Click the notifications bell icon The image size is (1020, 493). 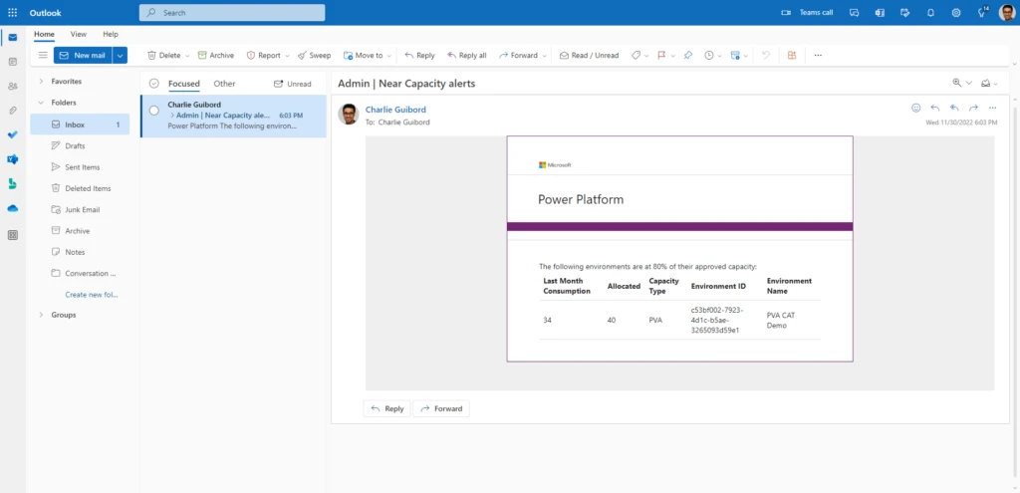coord(930,13)
